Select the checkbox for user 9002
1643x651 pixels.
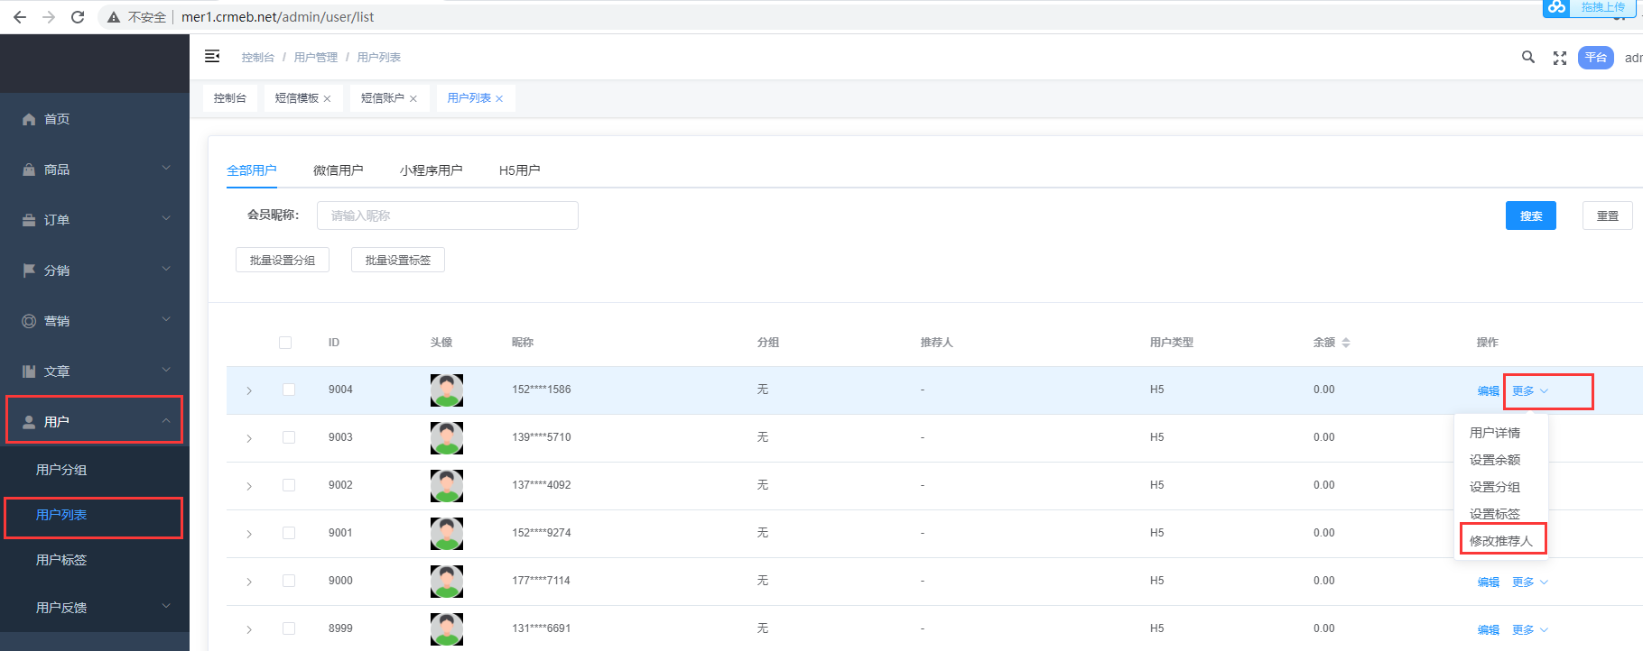click(x=289, y=485)
